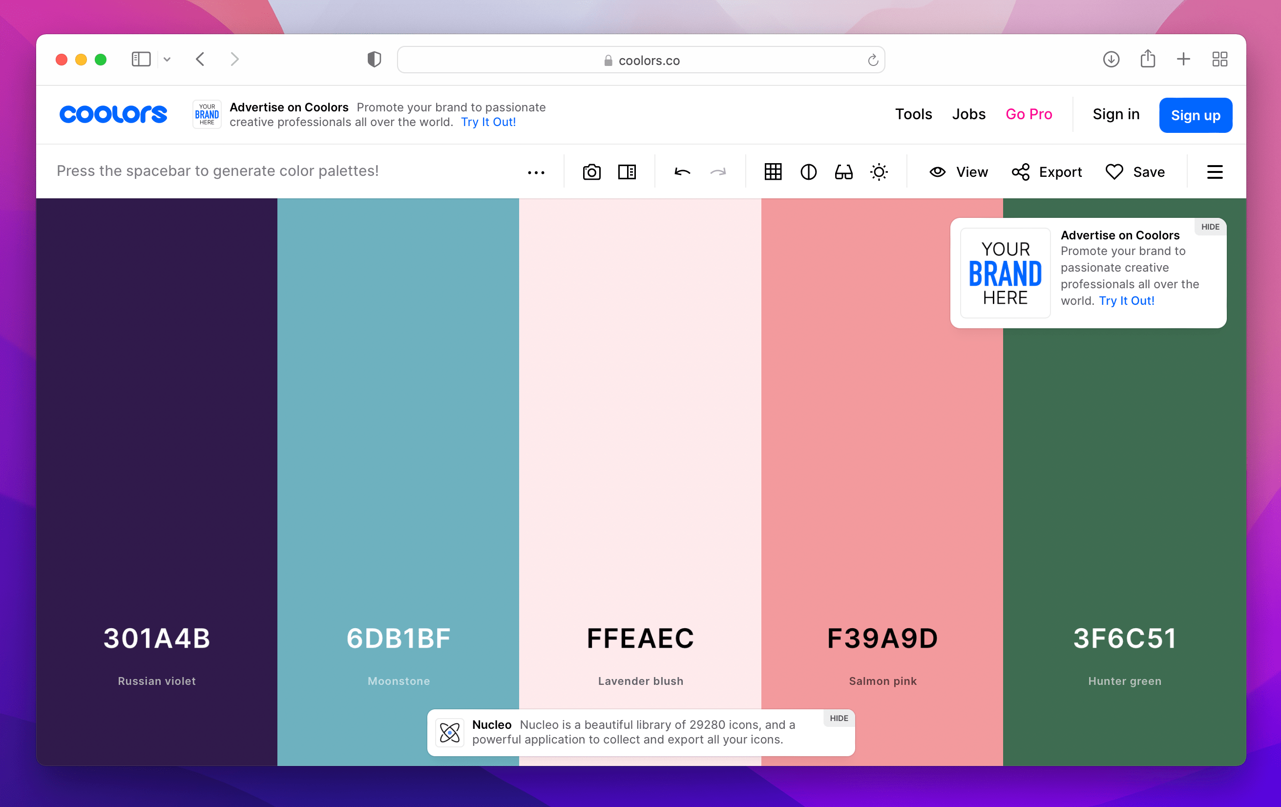
Task: Select the camera icon to pick colors from image
Action: pos(591,171)
